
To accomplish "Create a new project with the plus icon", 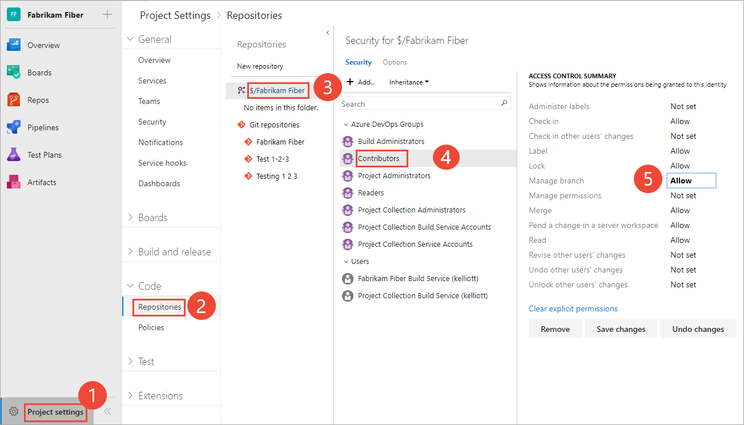I will pos(107,14).
